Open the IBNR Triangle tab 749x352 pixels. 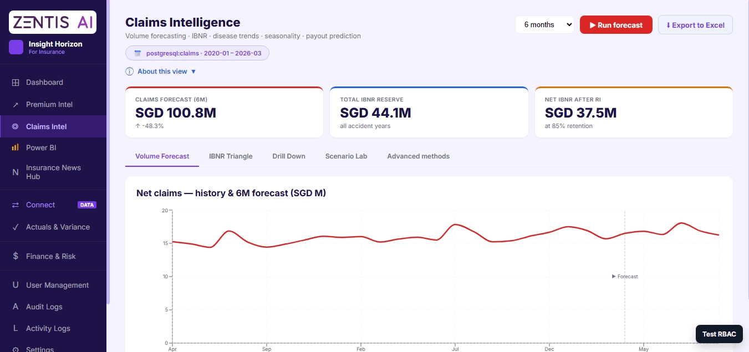[231, 156]
